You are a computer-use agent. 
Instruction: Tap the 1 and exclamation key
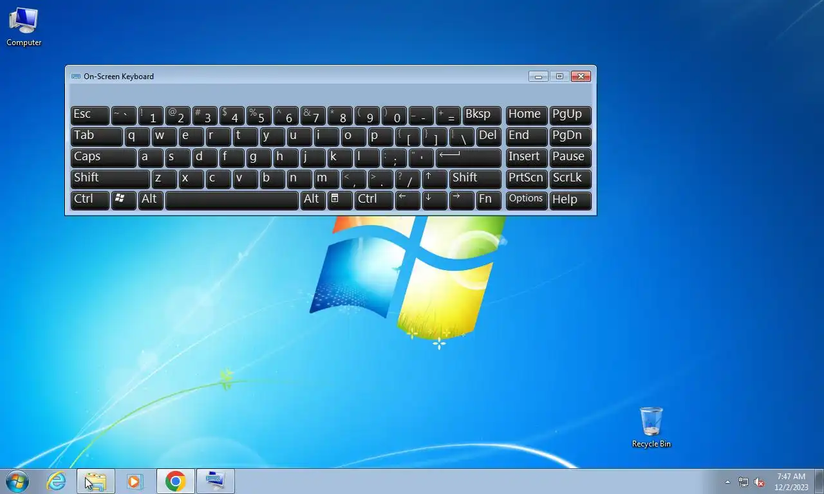[151, 115]
